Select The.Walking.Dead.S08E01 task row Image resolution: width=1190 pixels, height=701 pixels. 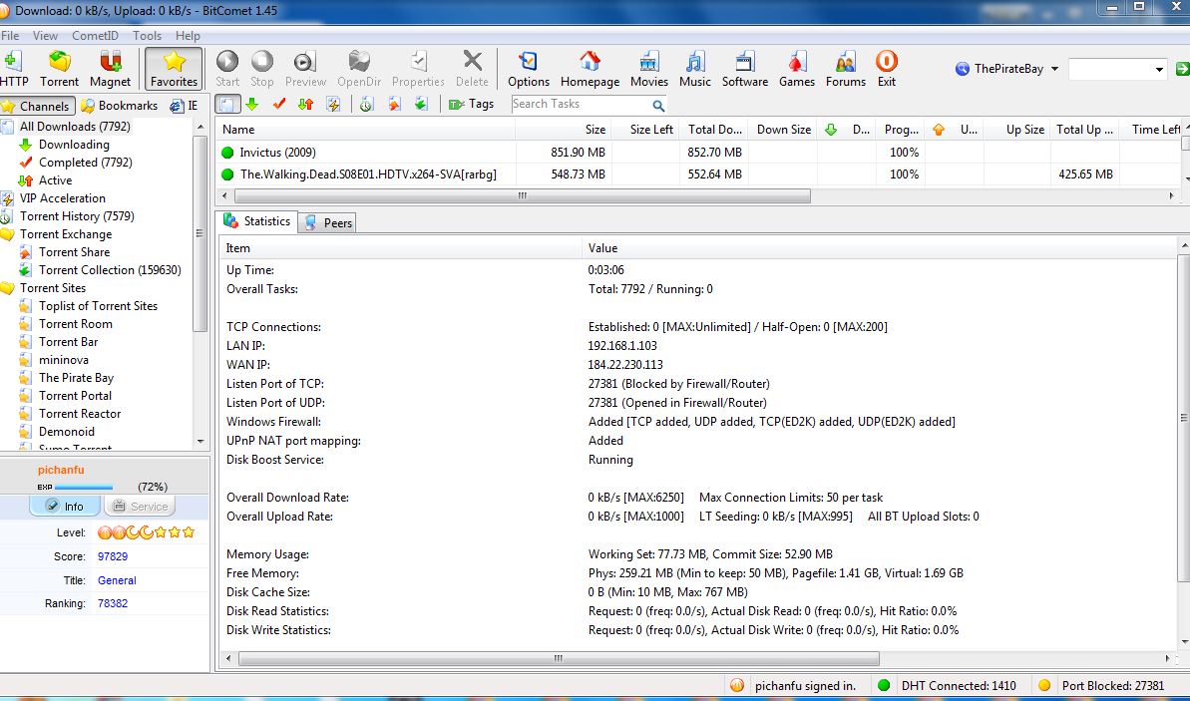tap(698, 175)
